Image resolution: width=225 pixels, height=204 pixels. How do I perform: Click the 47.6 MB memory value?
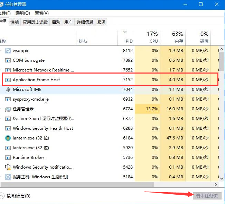coord(175,138)
